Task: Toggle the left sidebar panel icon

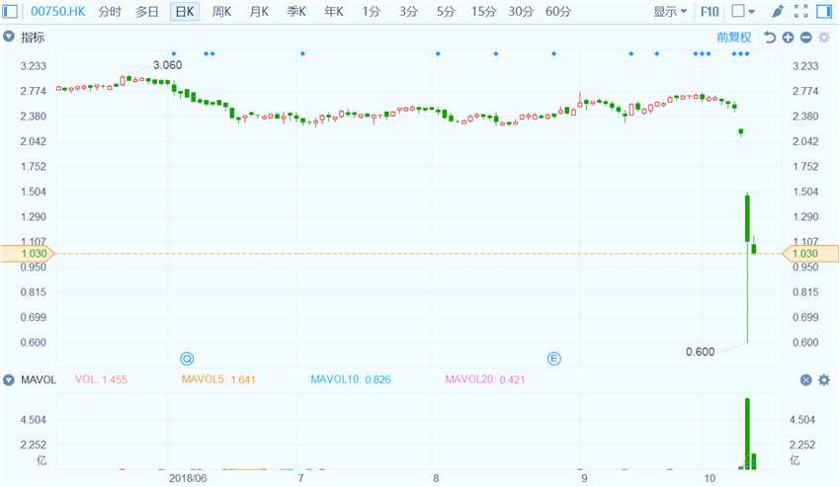Action: (10, 11)
